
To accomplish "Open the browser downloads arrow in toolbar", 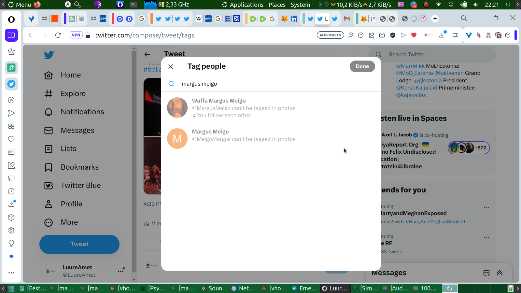I will 442,35.
